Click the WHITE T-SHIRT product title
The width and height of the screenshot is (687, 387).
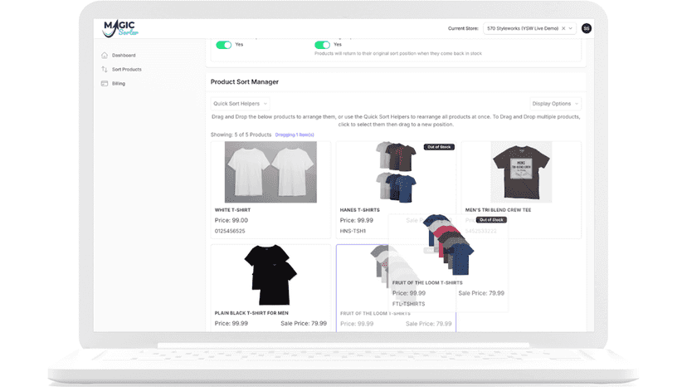pos(232,210)
